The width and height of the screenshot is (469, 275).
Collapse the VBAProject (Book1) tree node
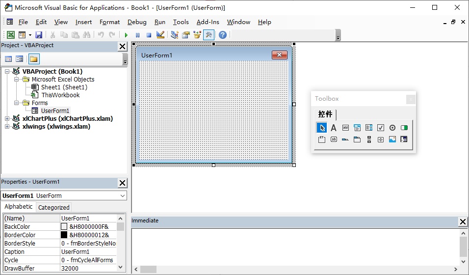pyautogui.click(x=7, y=72)
